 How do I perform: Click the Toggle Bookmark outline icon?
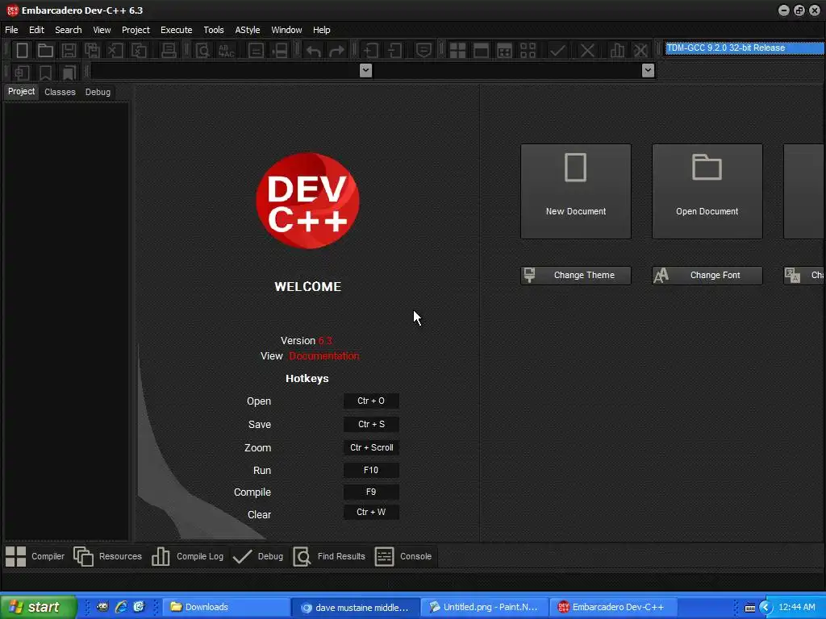[45, 72]
